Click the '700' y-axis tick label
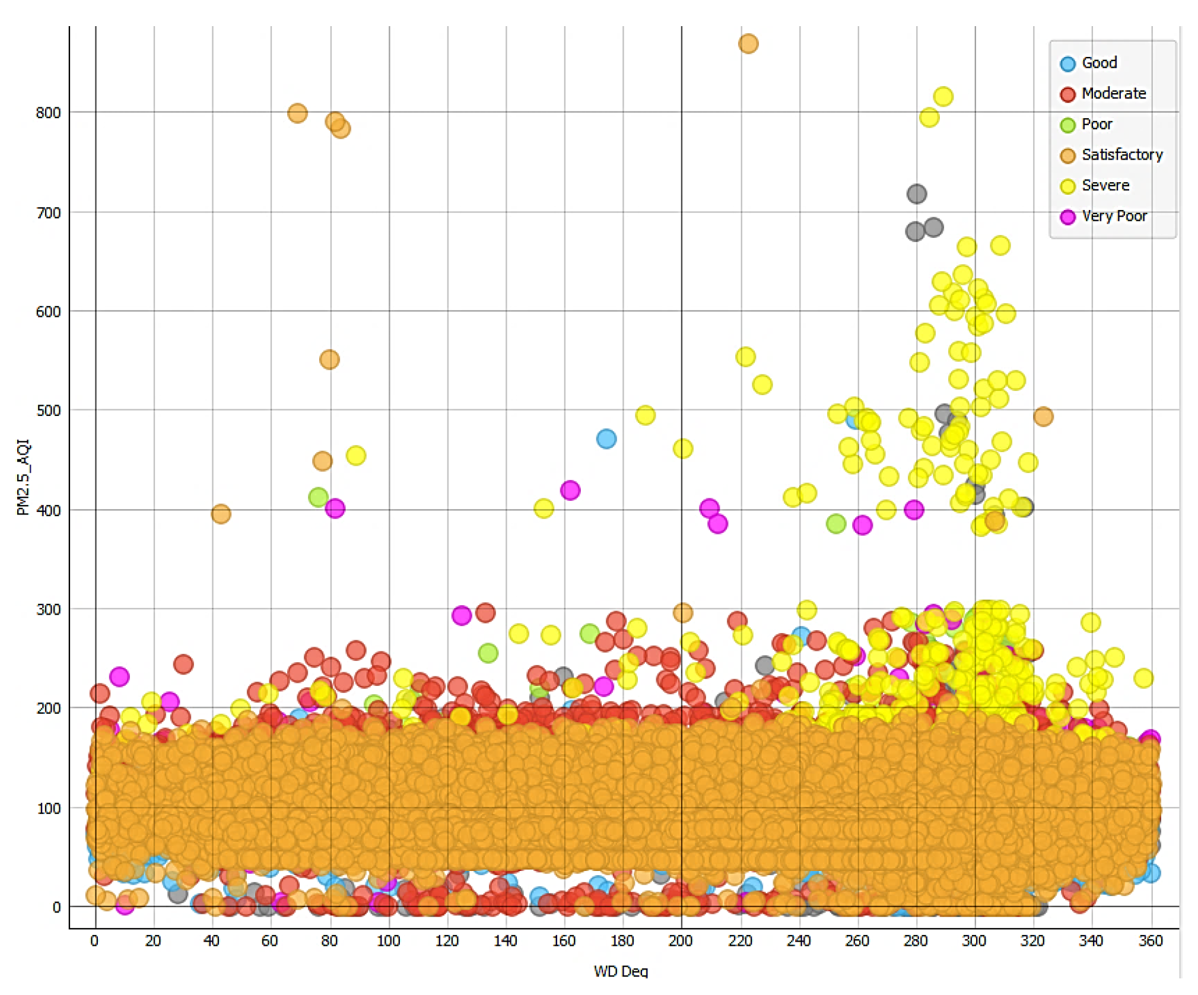This screenshot has height=995, width=1198. click(x=48, y=212)
